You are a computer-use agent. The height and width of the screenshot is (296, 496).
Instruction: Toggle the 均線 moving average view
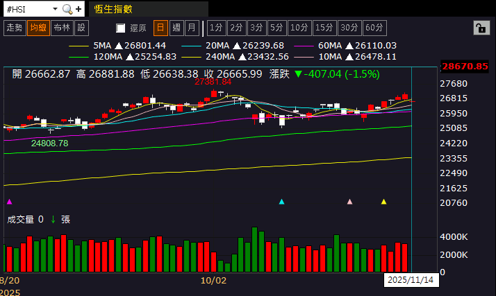[x=38, y=28]
